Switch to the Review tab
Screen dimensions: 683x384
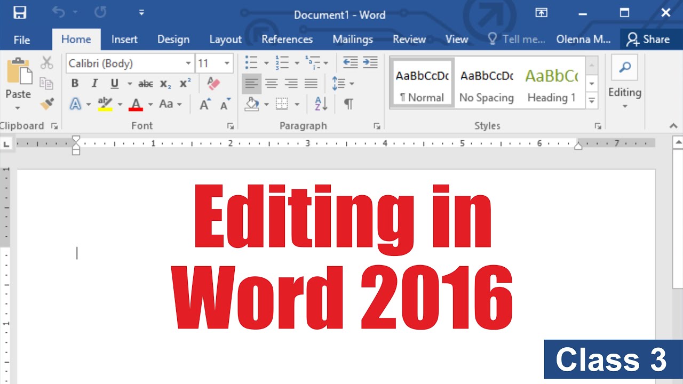coord(409,39)
